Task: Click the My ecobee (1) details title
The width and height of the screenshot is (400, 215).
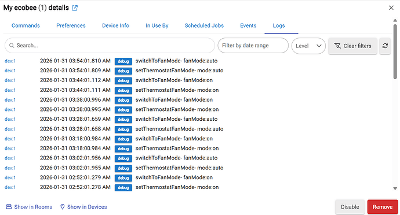Action: [36, 8]
